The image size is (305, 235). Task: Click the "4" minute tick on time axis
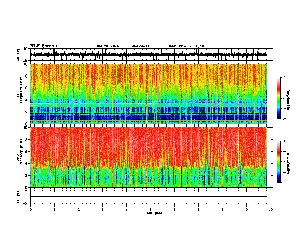pos(127,210)
